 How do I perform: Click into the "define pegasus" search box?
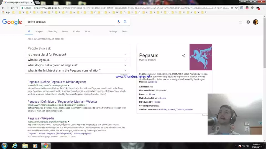[x=69, y=22]
